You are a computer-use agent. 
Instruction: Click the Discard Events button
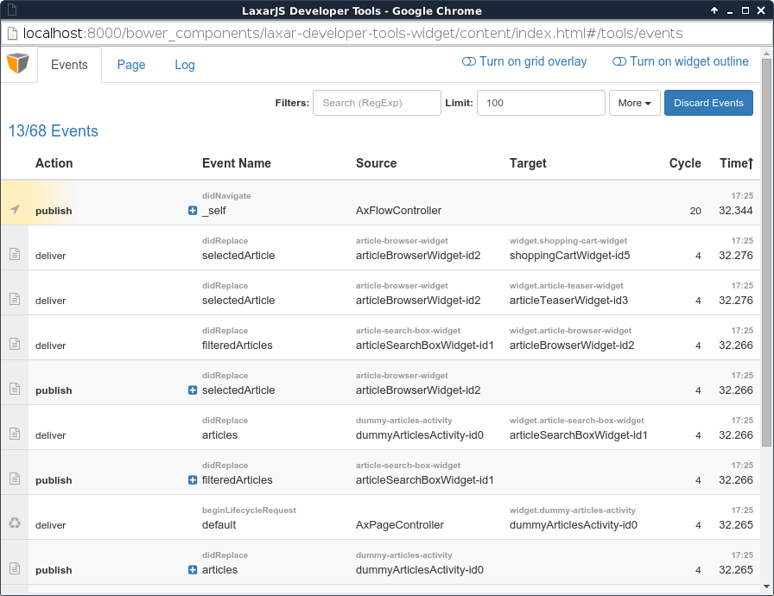tap(708, 103)
